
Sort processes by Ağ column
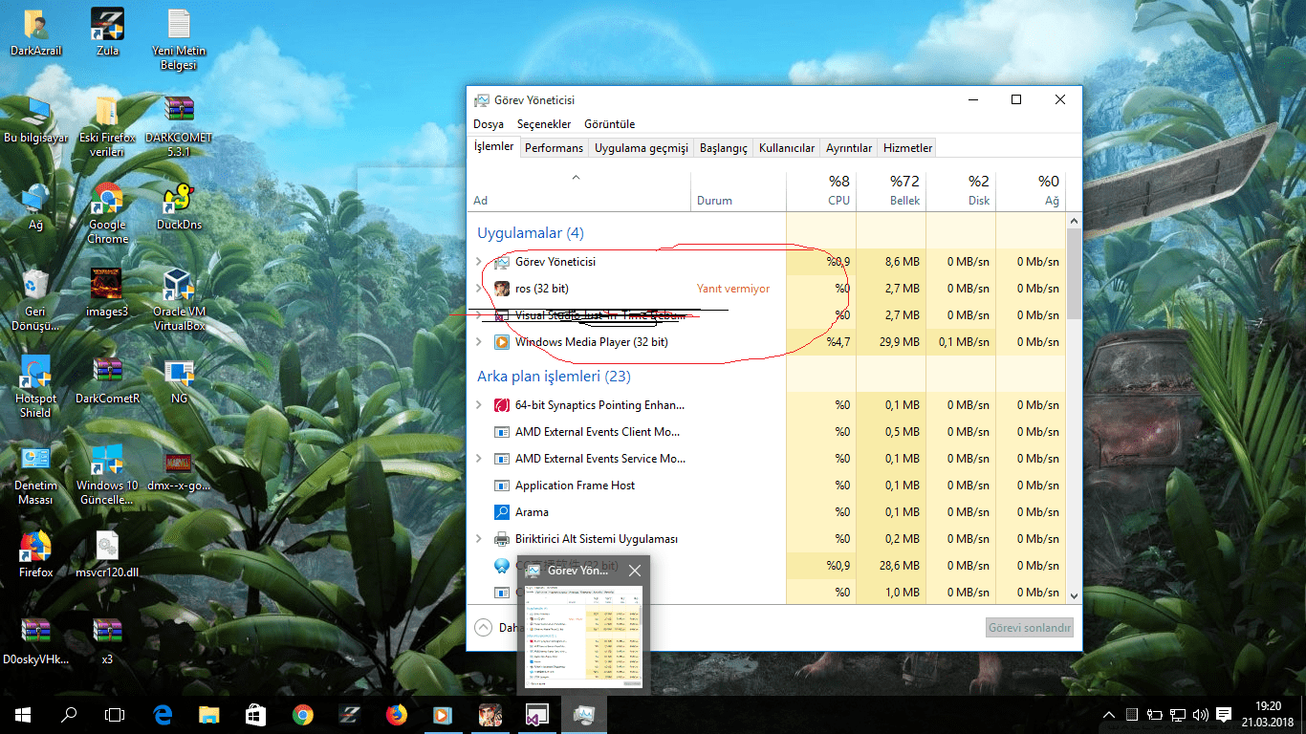click(x=1031, y=191)
